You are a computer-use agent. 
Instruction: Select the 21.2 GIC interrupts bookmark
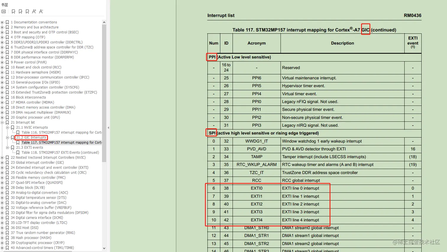coord(31,138)
